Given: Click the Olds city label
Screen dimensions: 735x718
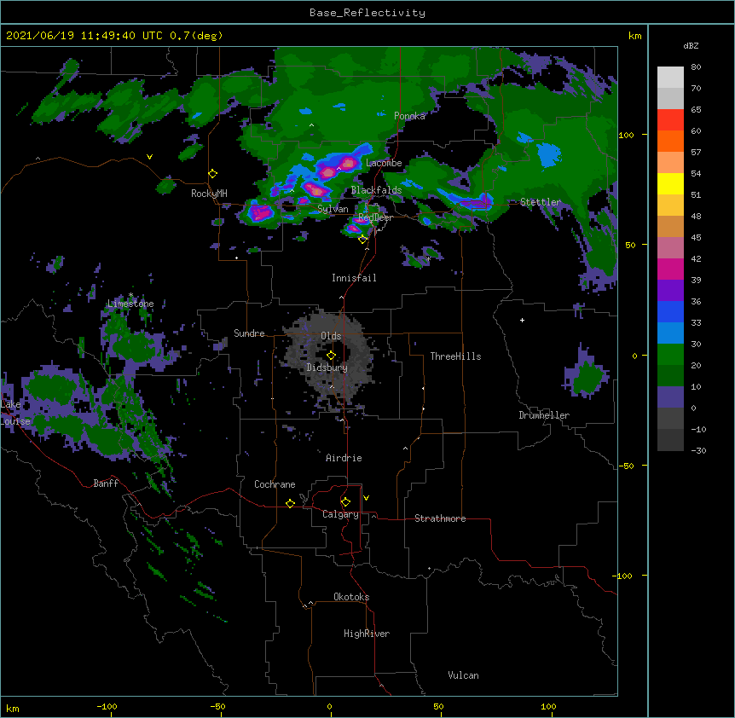Looking at the screenshot, I should pos(331,336).
